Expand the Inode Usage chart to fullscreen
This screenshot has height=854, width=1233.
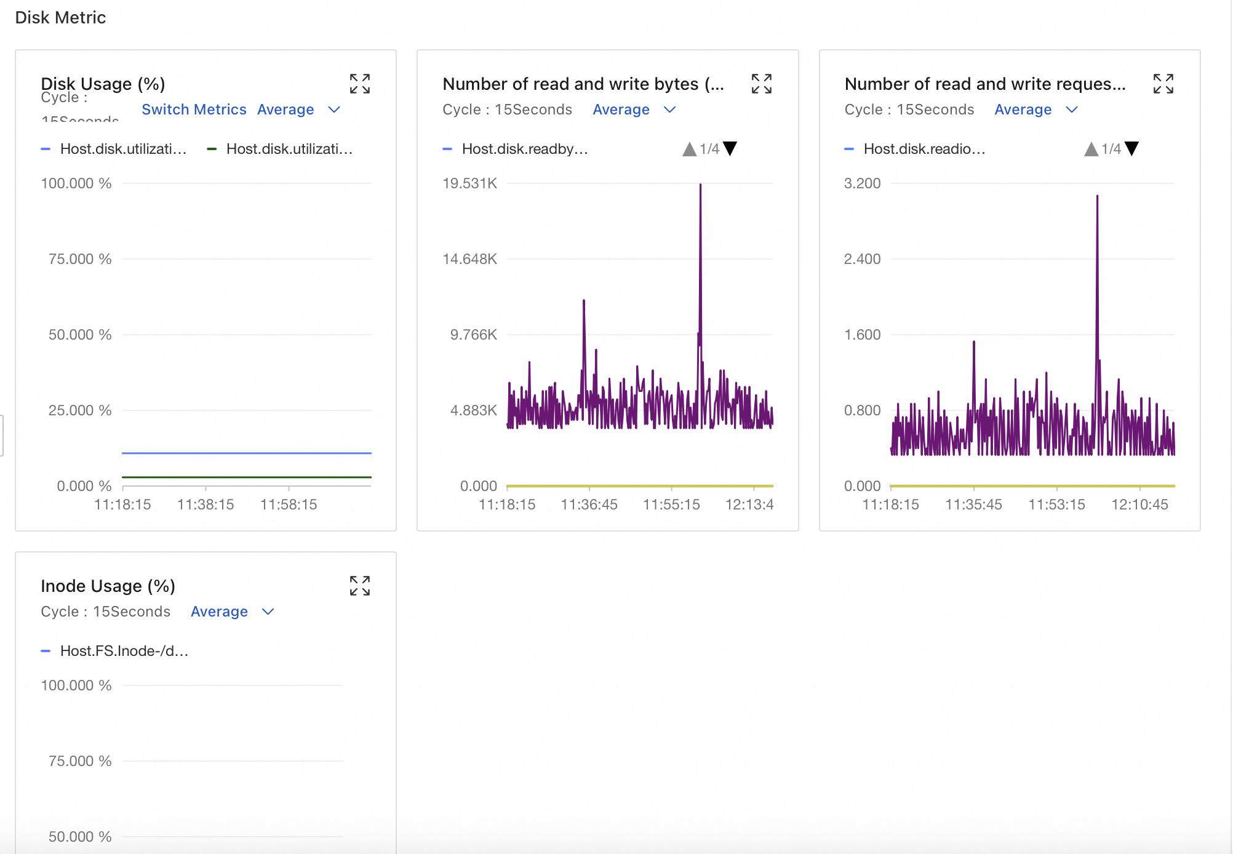[x=360, y=586]
